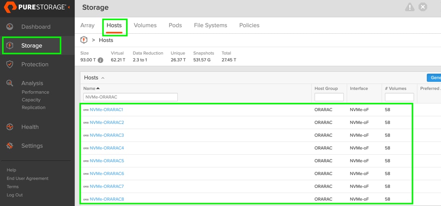Click host icon beside NVMe-ORARAC4
The height and width of the screenshot is (206, 441).
pyautogui.click(x=86, y=148)
